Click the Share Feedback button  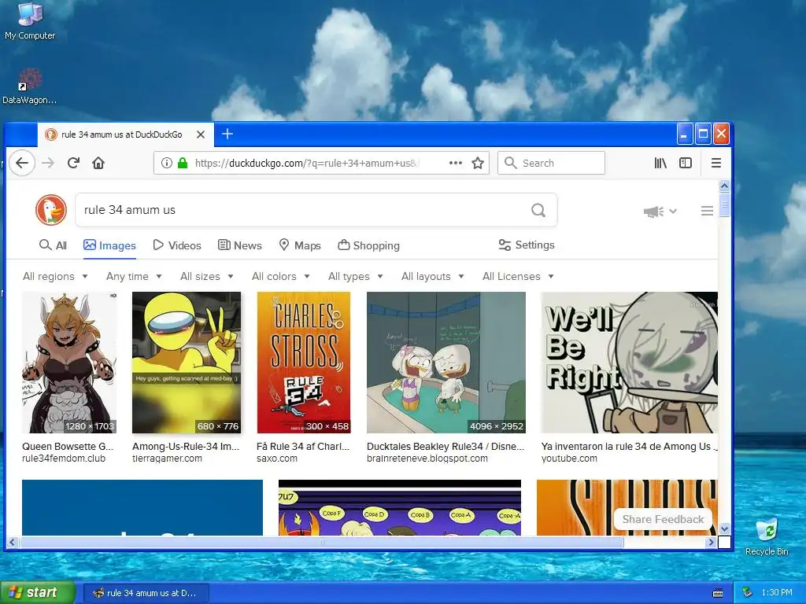click(663, 519)
